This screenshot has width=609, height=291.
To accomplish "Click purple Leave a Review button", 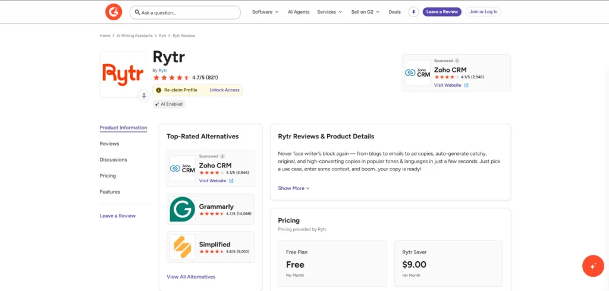I will point(442,12).
